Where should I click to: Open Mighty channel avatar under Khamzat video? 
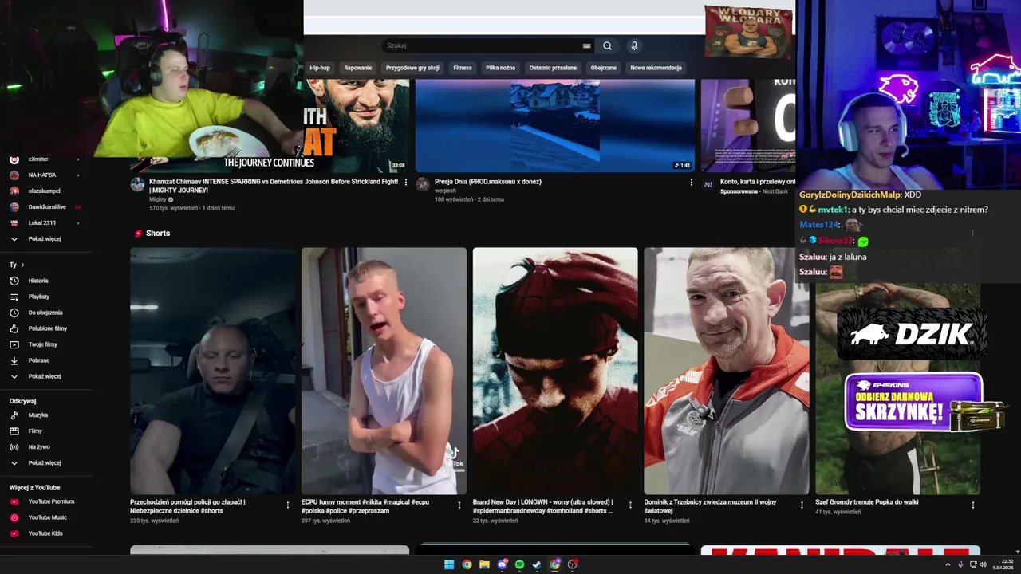tap(137, 184)
